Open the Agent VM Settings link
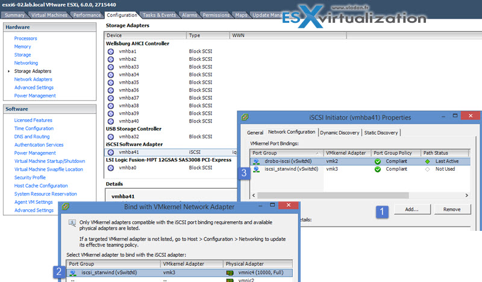 click(x=34, y=202)
